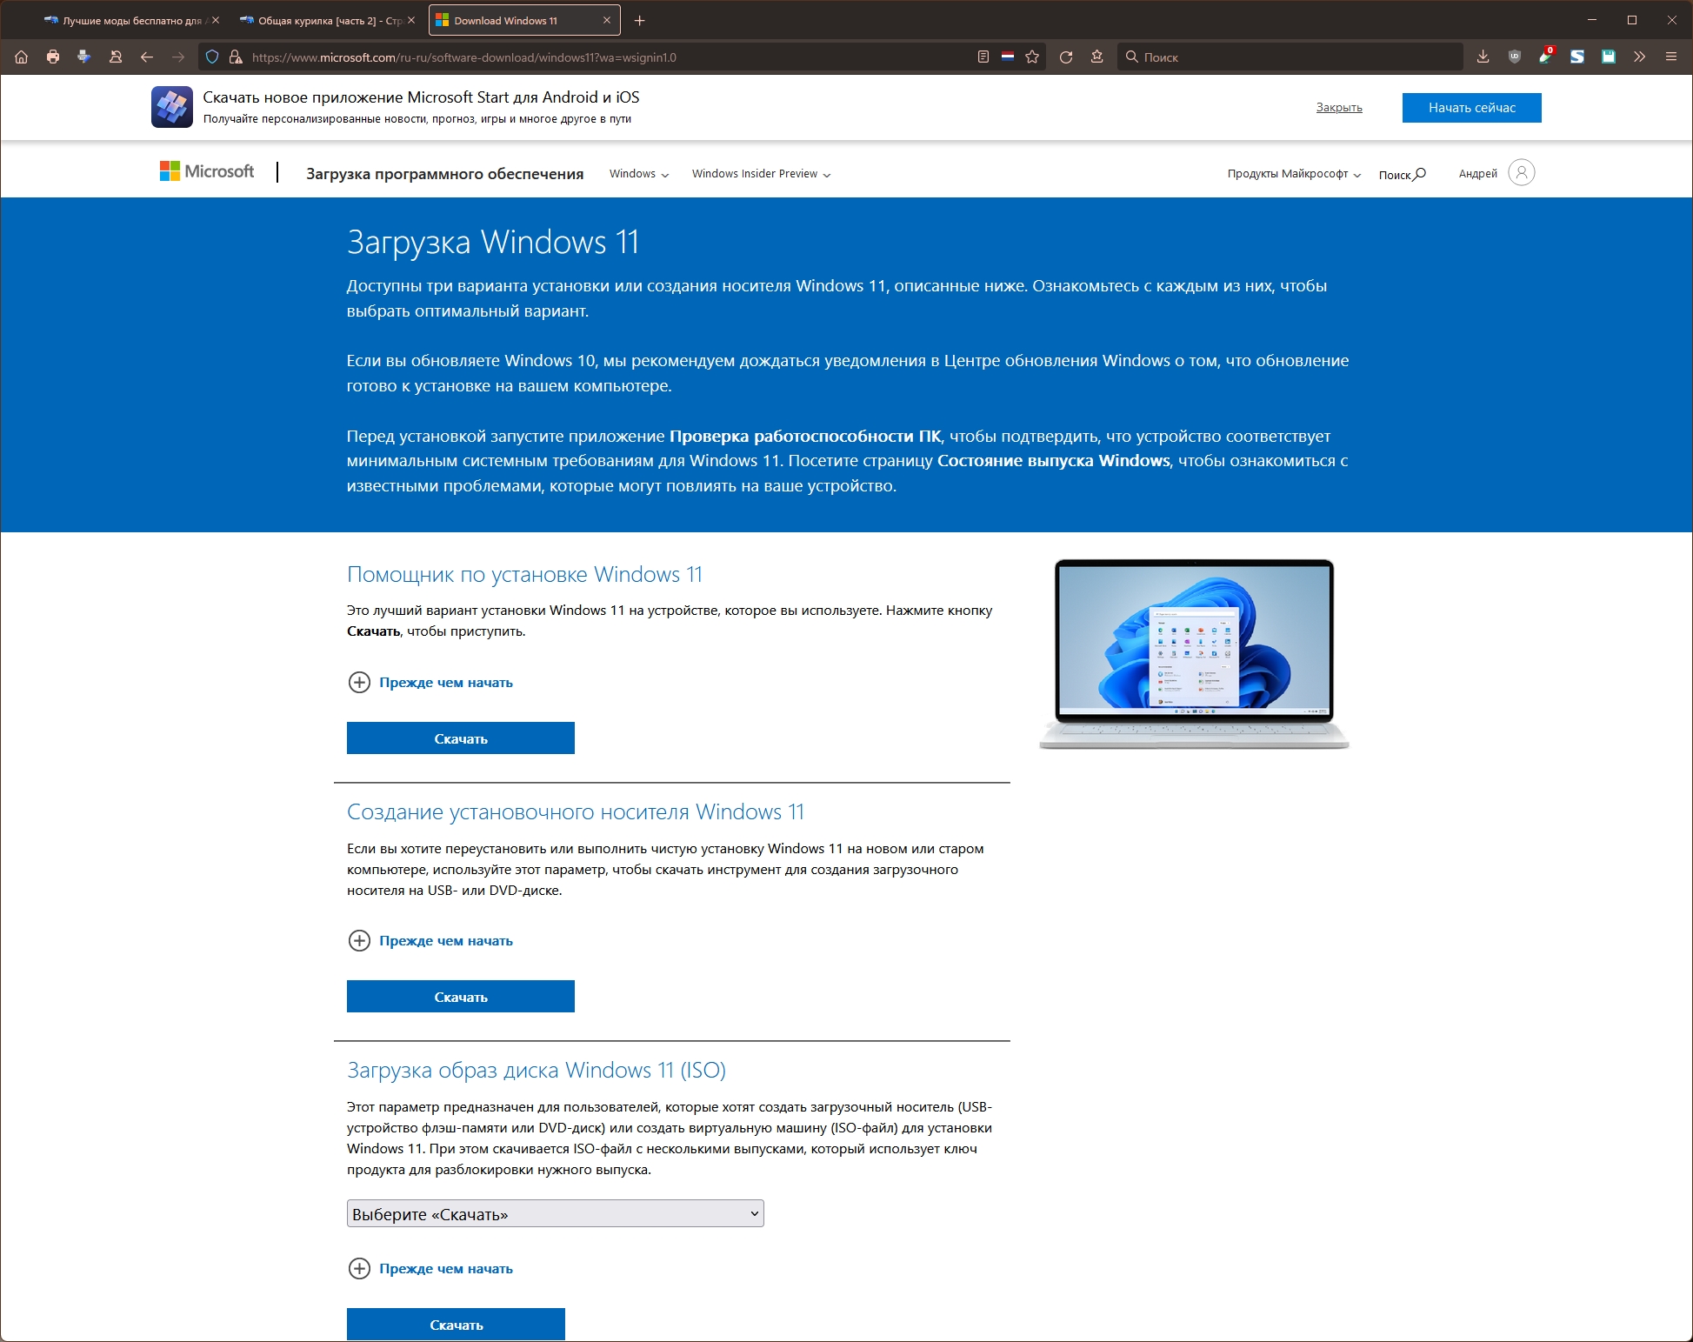The width and height of the screenshot is (1693, 1342).
Task: Bookmark this page with the star icon
Action: [x=1032, y=57]
